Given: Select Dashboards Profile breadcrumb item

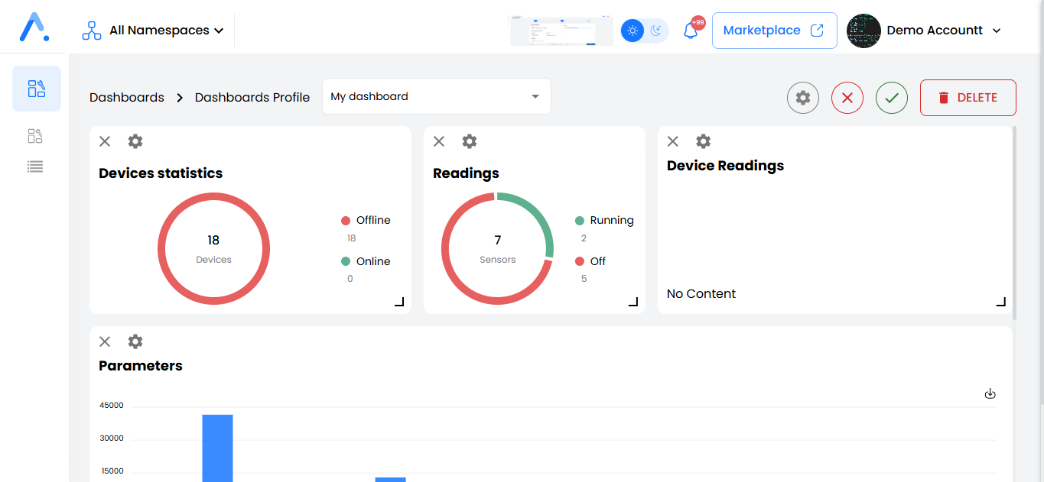Looking at the screenshot, I should (x=252, y=97).
